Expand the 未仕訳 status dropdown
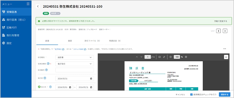The image size is (234, 98). click(x=55, y=13)
